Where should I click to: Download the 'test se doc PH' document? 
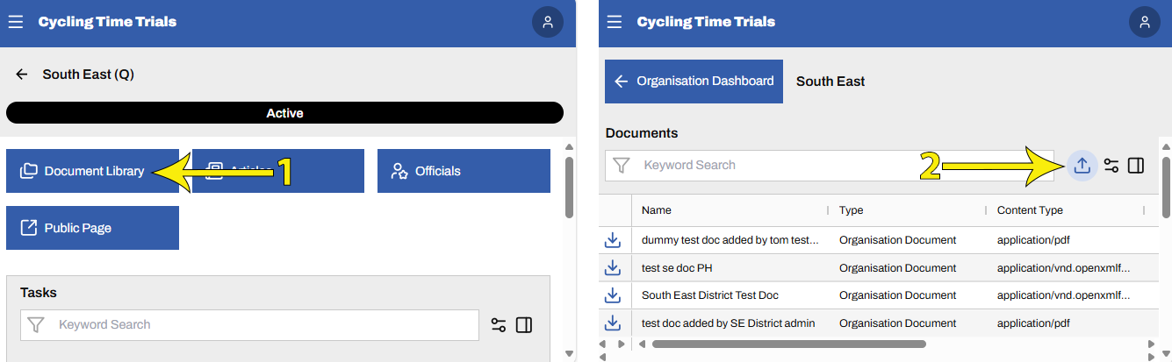[x=614, y=267]
